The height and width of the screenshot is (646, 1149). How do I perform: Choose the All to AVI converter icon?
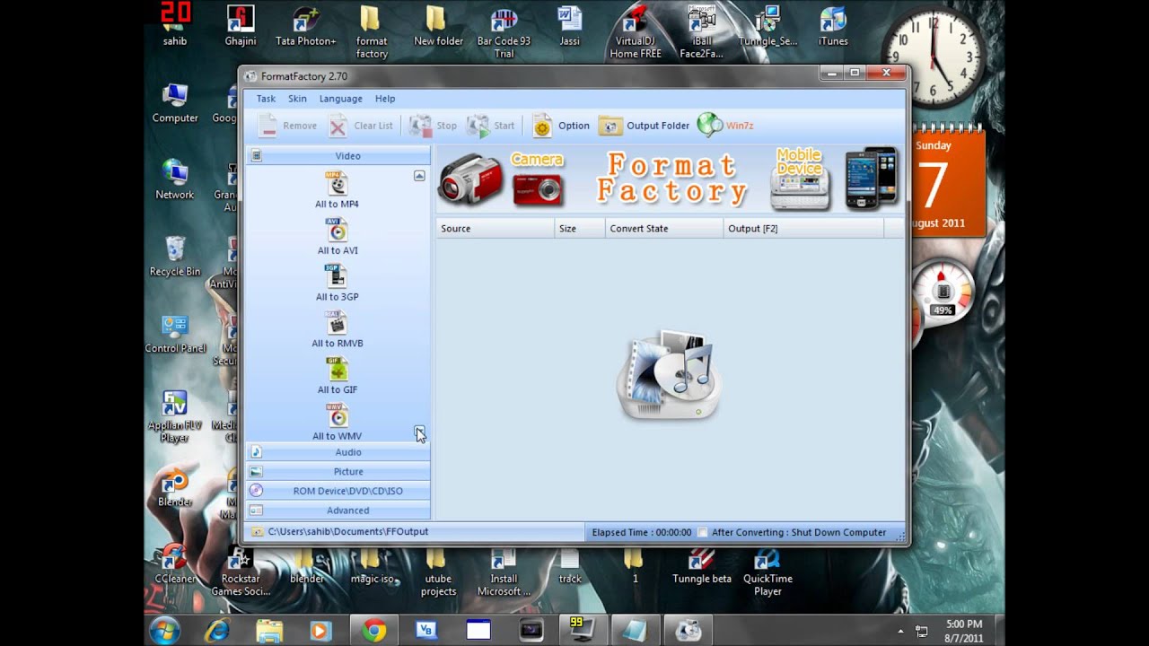pos(337,231)
